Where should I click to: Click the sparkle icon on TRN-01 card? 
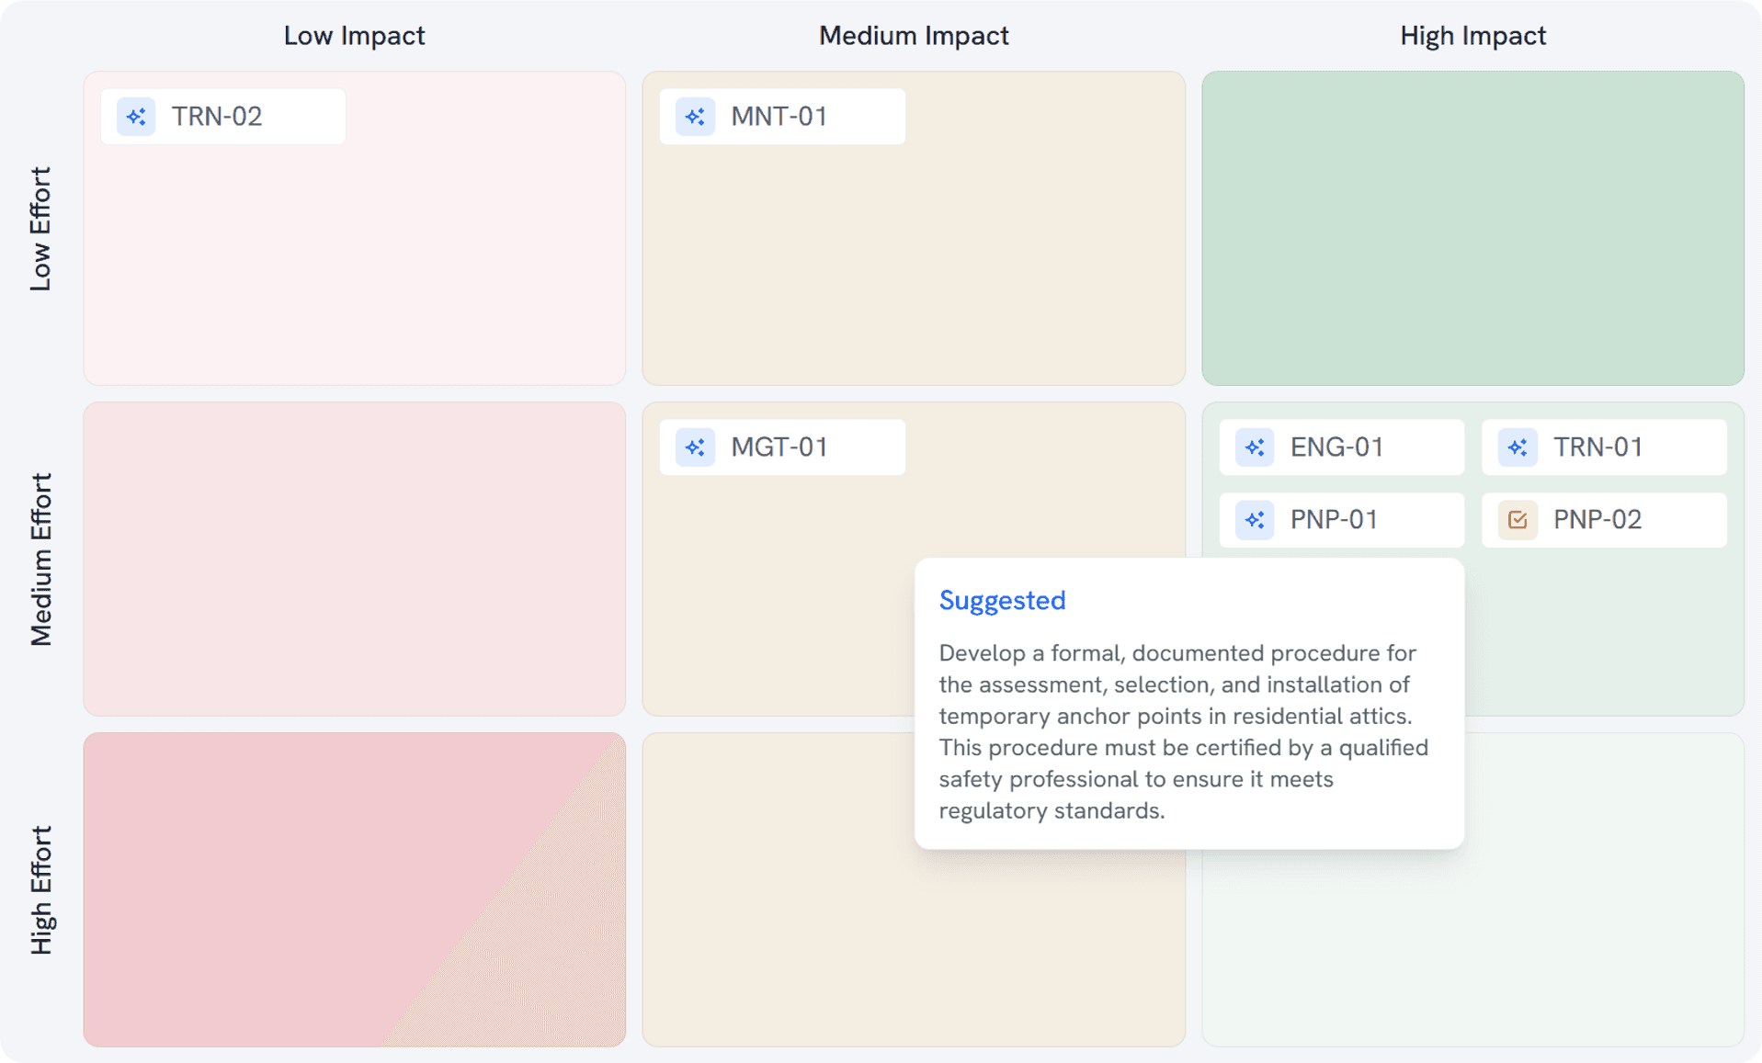tap(1518, 447)
